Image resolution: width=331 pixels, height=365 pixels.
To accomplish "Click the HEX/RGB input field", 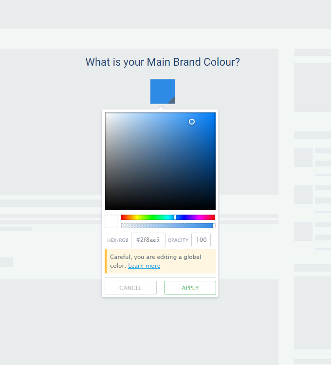I will [x=148, y=240].
